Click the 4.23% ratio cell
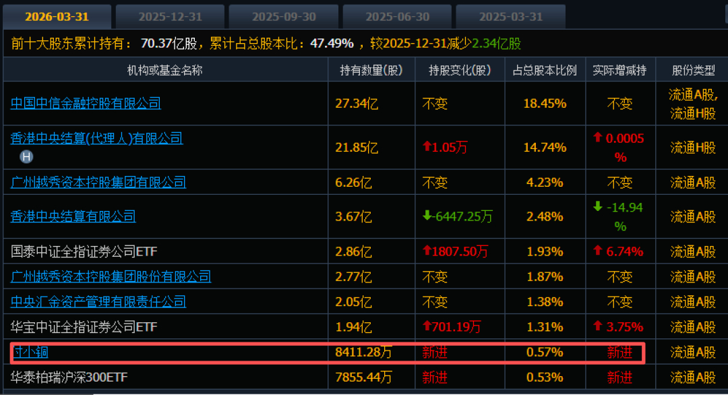This screenshot has height=395, width=728. tap(545, 182)
